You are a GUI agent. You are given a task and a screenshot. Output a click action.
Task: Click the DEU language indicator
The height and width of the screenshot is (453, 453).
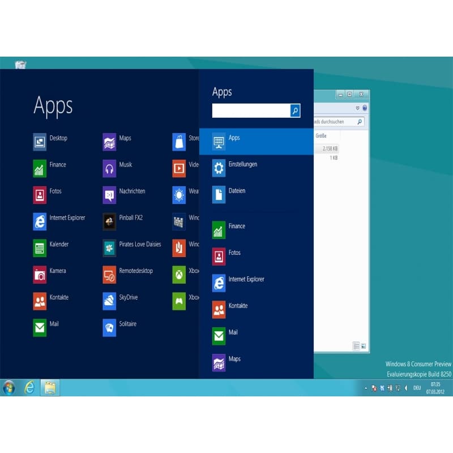click(417, 388)
